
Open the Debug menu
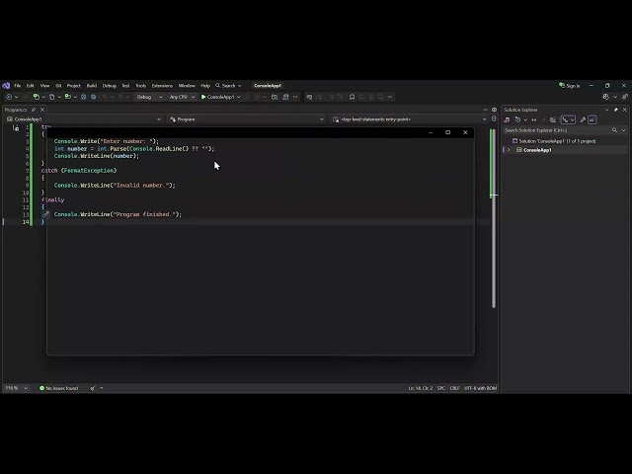point(109,86)
